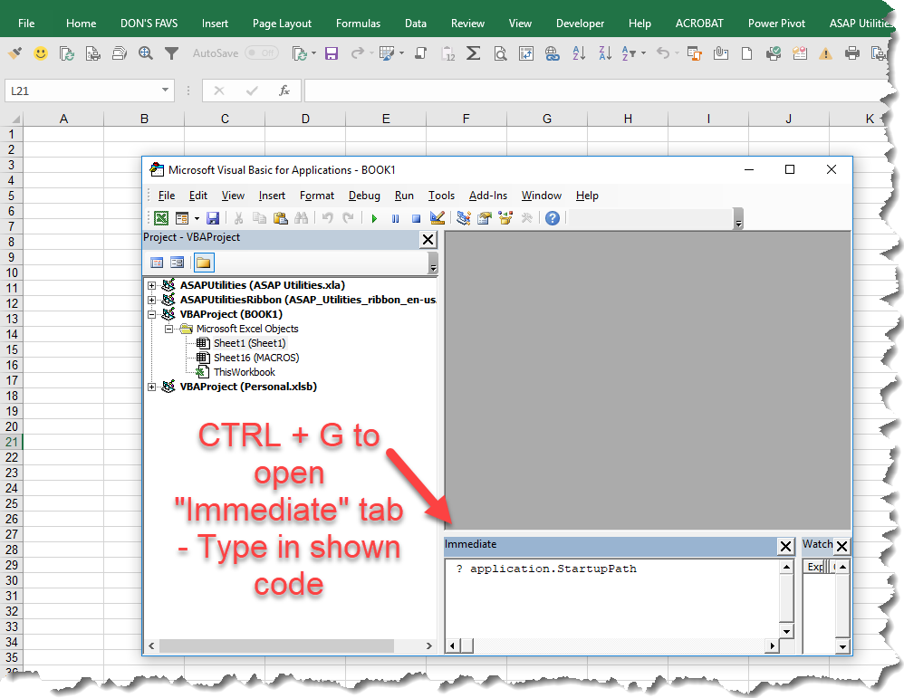The height and width of the screenshot is (698, 904).
Task: Collapse the Microsoft Excel Objects folder
Action: coord(168,329)
